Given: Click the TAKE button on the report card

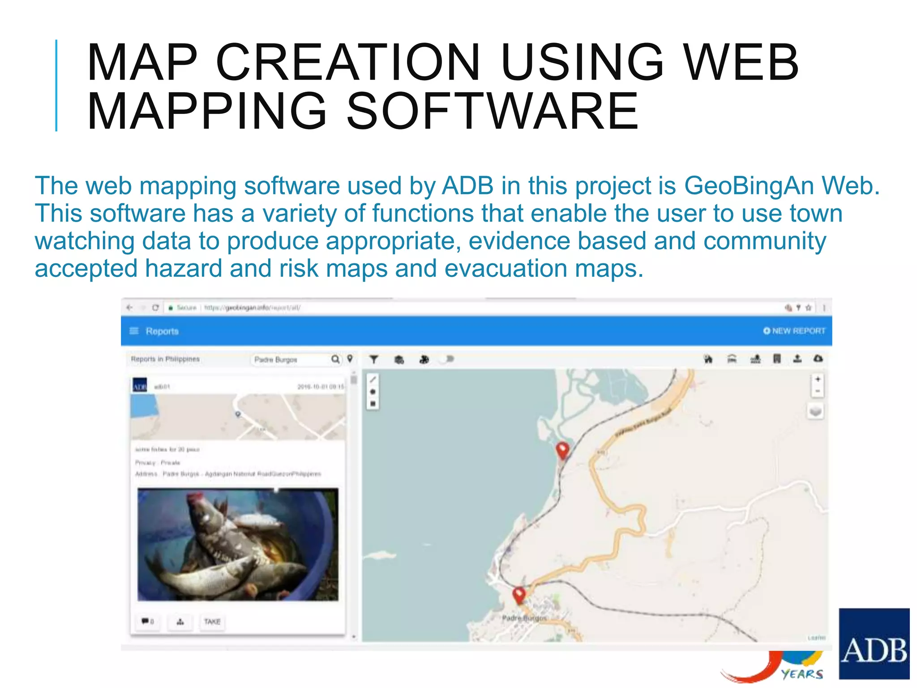Looking at the screenshot, I should click(x=212, y=622).
